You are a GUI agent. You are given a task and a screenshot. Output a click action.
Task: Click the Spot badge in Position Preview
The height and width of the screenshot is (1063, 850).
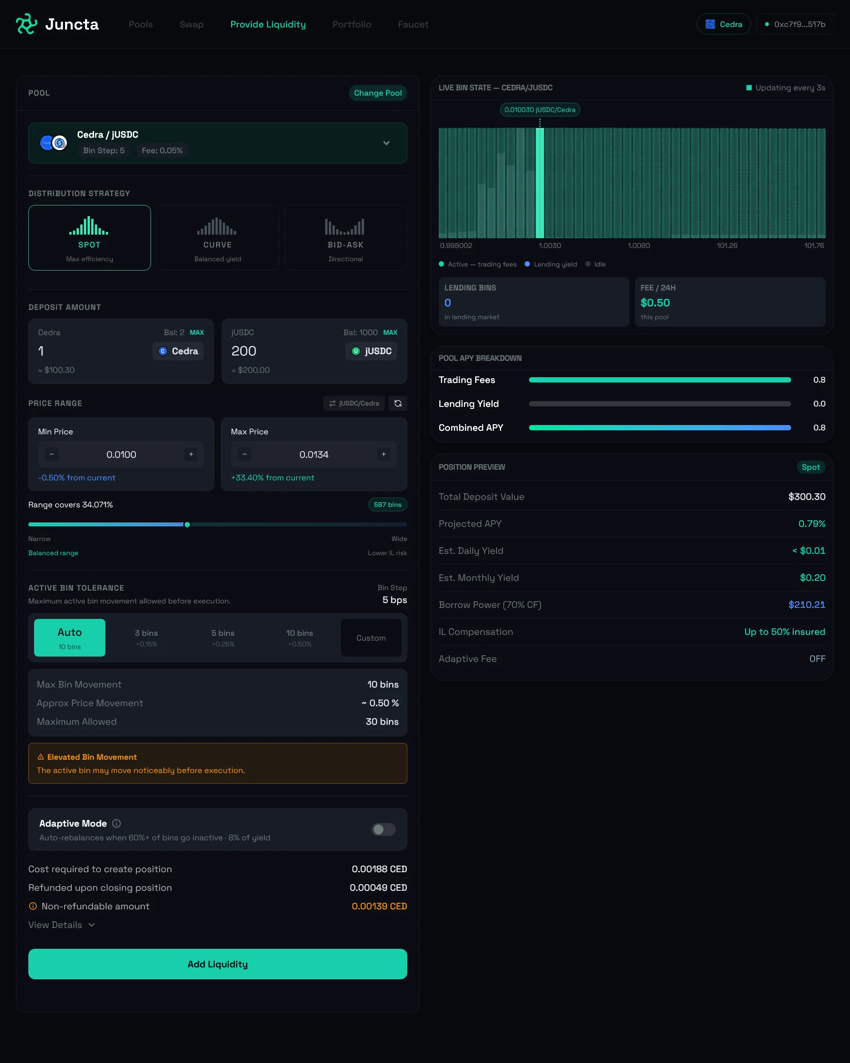click(811, 467)
